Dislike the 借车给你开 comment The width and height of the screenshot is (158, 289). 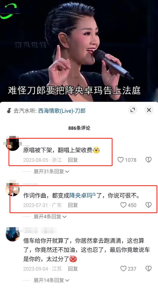click(149, 268)
